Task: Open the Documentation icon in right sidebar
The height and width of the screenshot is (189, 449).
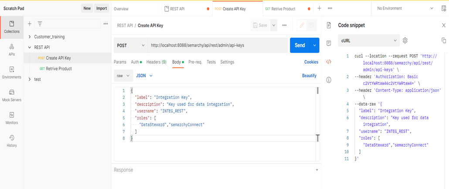Action: (x=329, y=25)
